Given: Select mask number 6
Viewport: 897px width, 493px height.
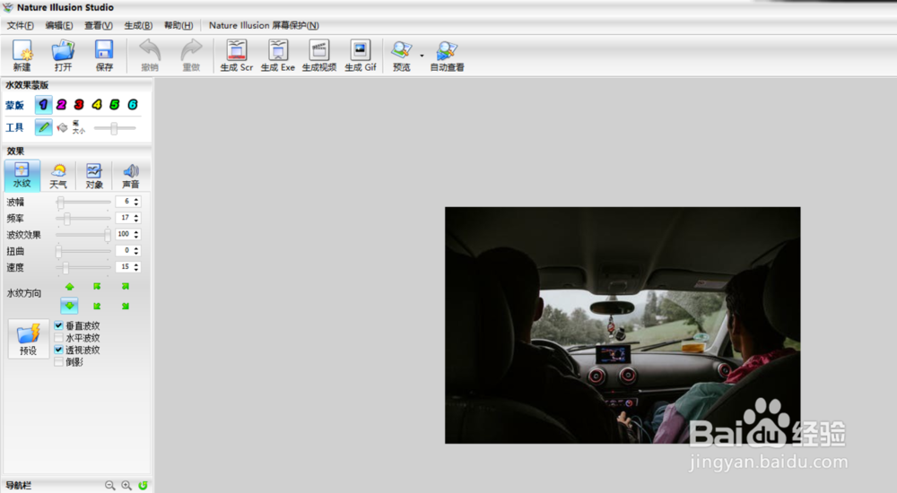Looking at the screenshot, I should coord(132,105).
